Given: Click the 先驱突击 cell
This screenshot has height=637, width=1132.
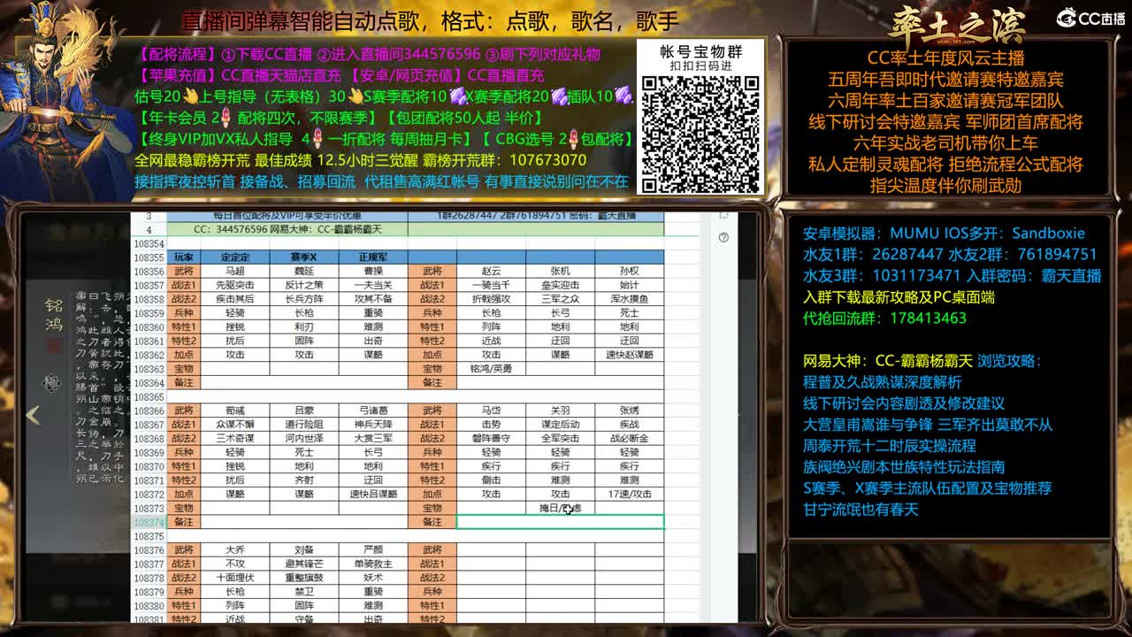Looking at the screenshot, I should (x=235, y=285).
